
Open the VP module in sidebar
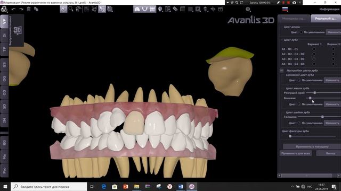tap(4, 21)
